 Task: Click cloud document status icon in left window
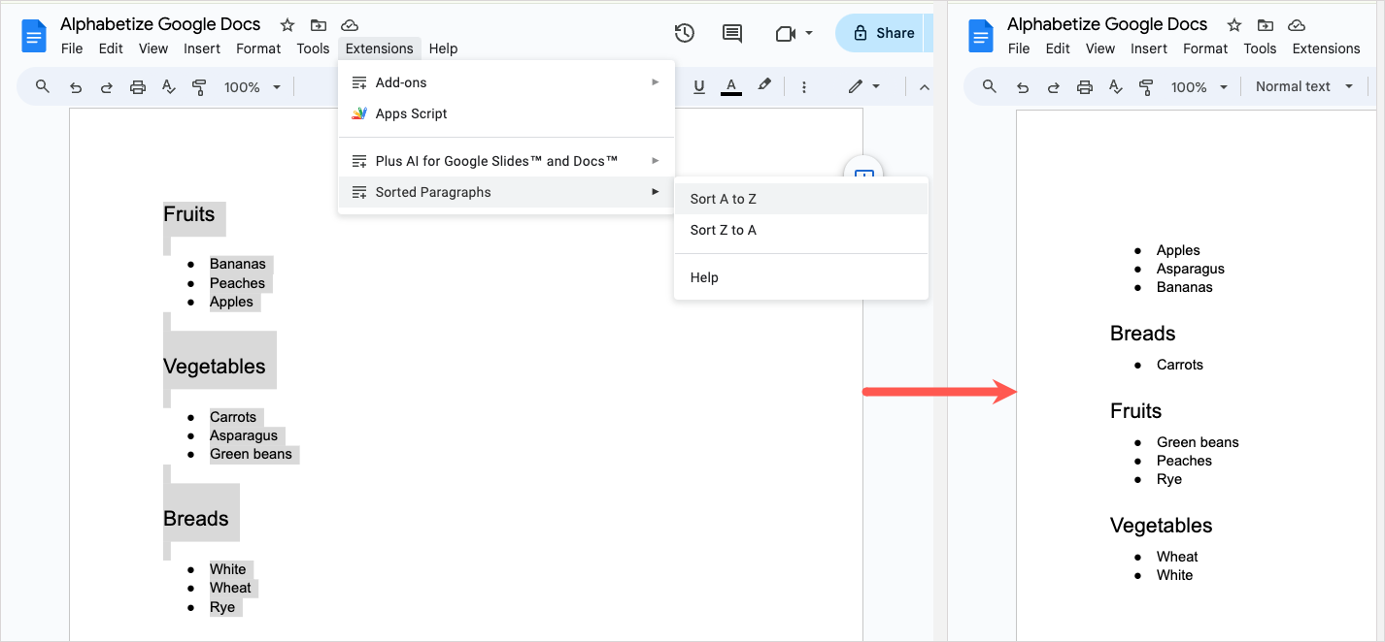pos(350,25)
